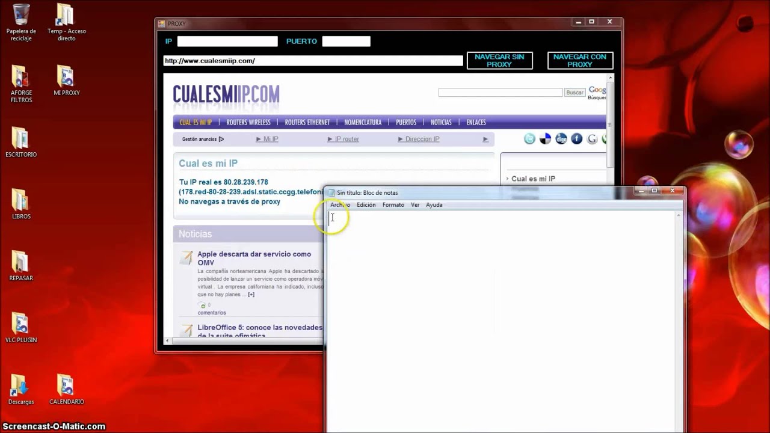
Task: Open the Edición menu in Bloc de notas
Action: tap(366, 205)
